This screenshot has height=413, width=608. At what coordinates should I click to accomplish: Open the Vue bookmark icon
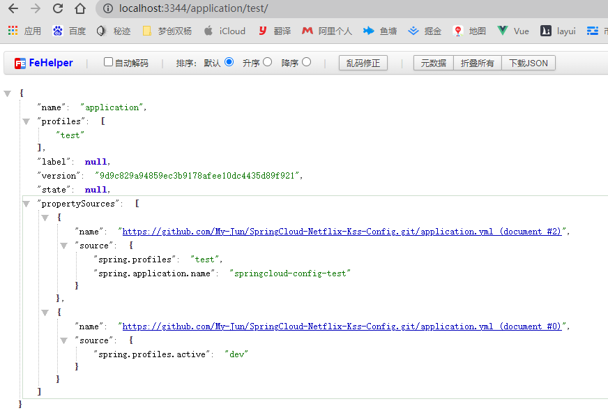[503, 31]
